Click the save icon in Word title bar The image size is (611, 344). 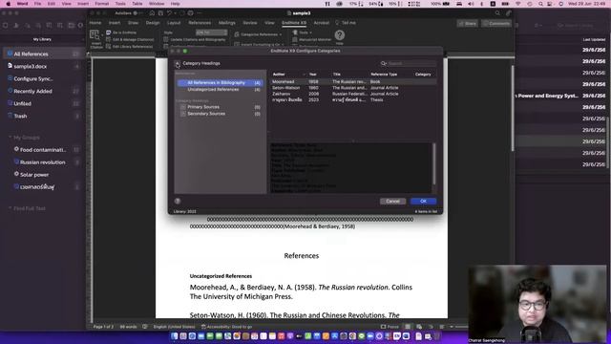(x=160, y=13)
